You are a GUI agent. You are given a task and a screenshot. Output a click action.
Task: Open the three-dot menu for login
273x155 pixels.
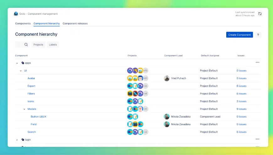click(257, 139)
